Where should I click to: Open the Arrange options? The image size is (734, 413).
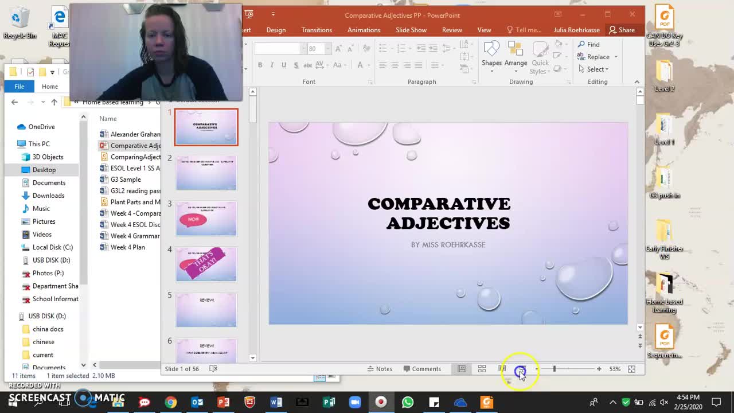tap(516, 57)
